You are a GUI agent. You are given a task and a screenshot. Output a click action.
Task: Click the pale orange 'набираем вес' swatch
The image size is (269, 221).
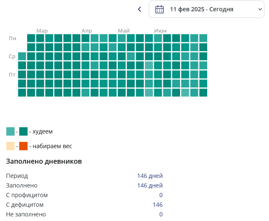pos(10,146)
